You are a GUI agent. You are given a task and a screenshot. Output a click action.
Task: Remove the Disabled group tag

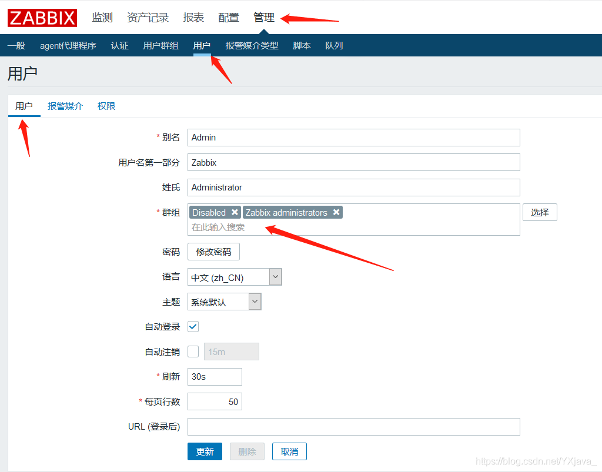point(235,212)
